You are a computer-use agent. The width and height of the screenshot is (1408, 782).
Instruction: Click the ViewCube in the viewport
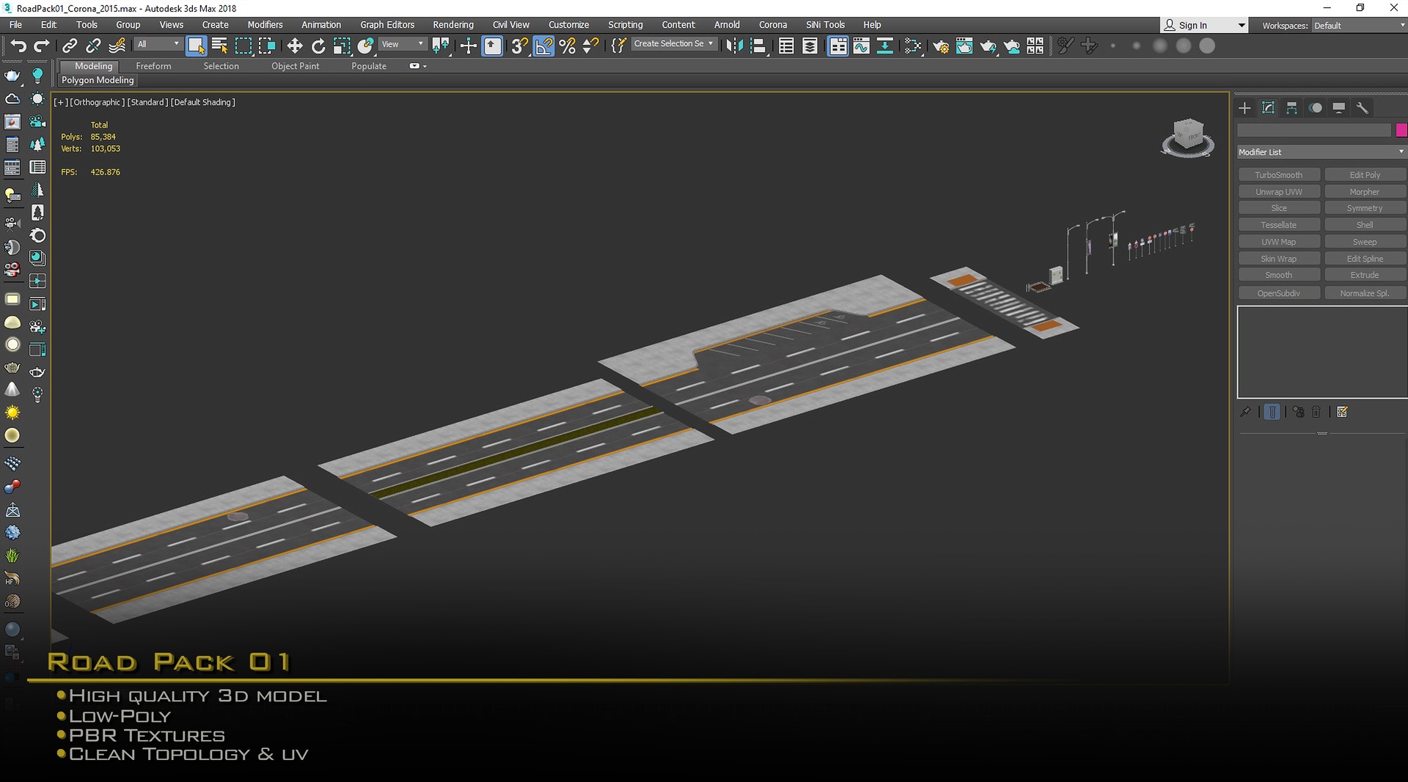[1187, 138]
